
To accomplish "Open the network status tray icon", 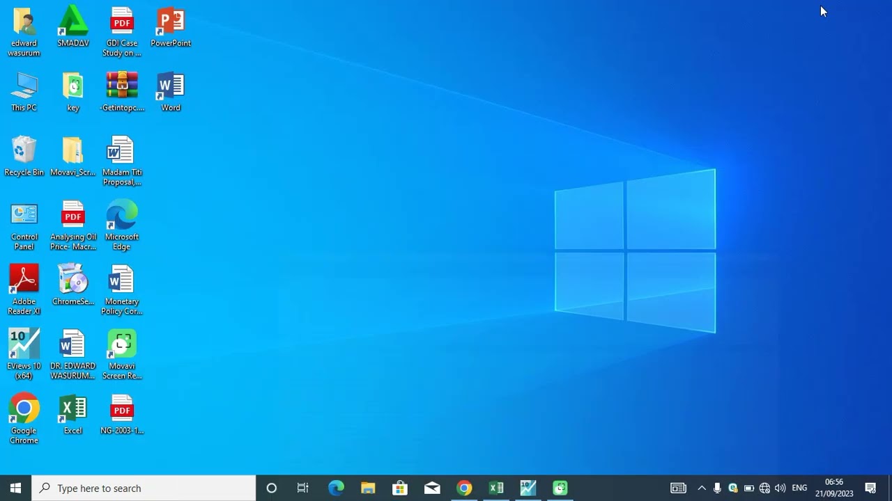I will tap(764, 488).
